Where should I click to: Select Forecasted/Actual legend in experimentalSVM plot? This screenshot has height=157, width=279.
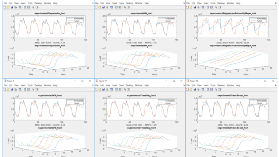click(x=75, y=102)
